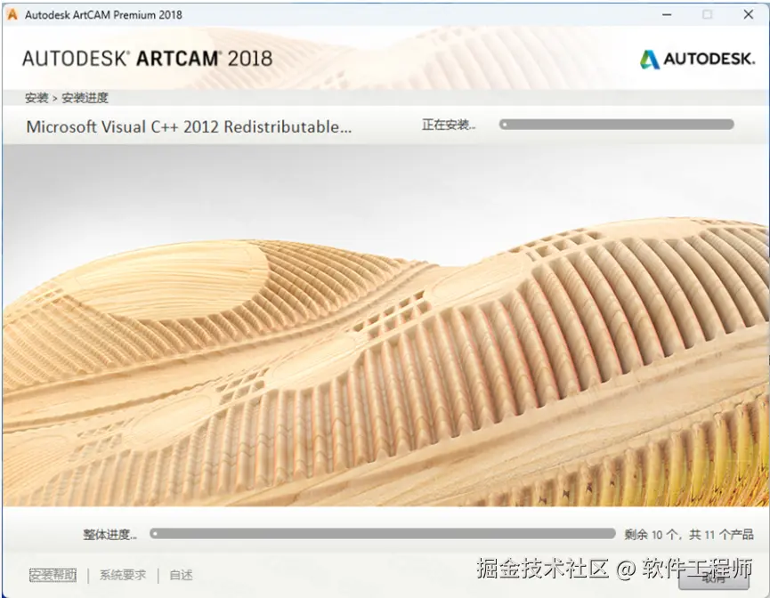This screenshot has height=598, width=770.
Task: Click the Microsoft Visual C++ 2012 Redistributable text
Action: pyautogui.click(x=189, y=127)
